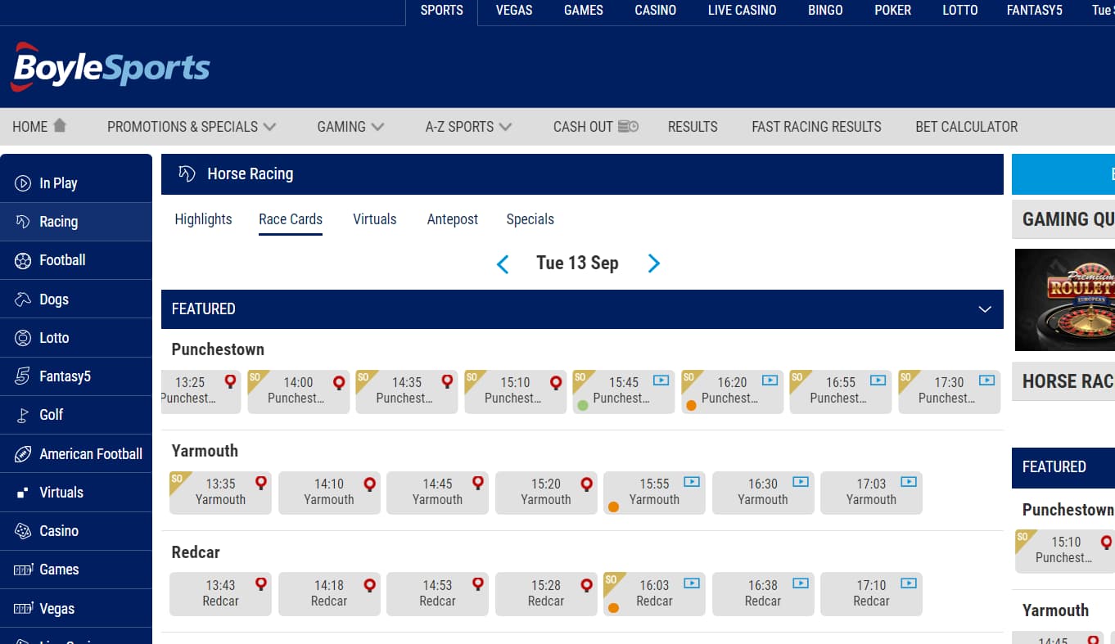Open the Results link
Image resolution: width=1115 pixels, height=644 pixels.
pos(693,127)
